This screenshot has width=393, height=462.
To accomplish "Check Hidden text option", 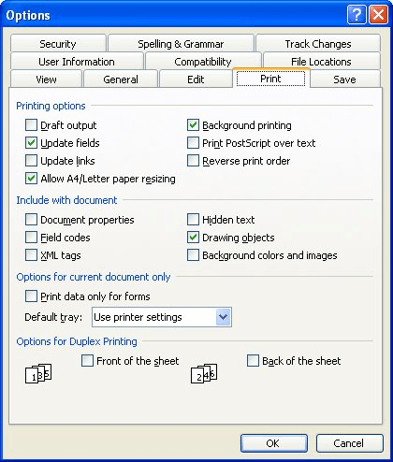I will [x=193, y=220].
